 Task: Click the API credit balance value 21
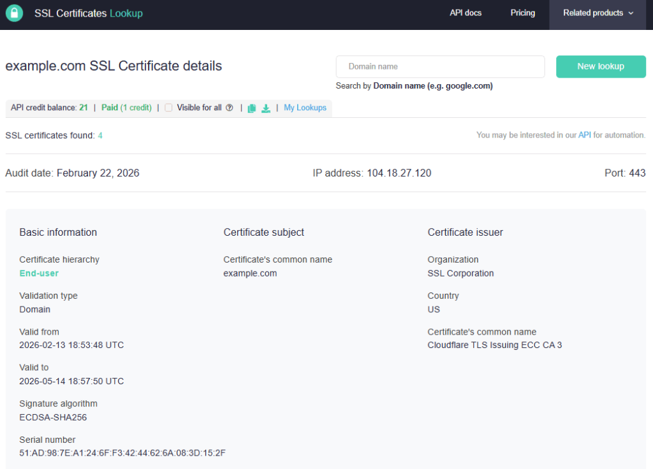(x=83, y=108)
